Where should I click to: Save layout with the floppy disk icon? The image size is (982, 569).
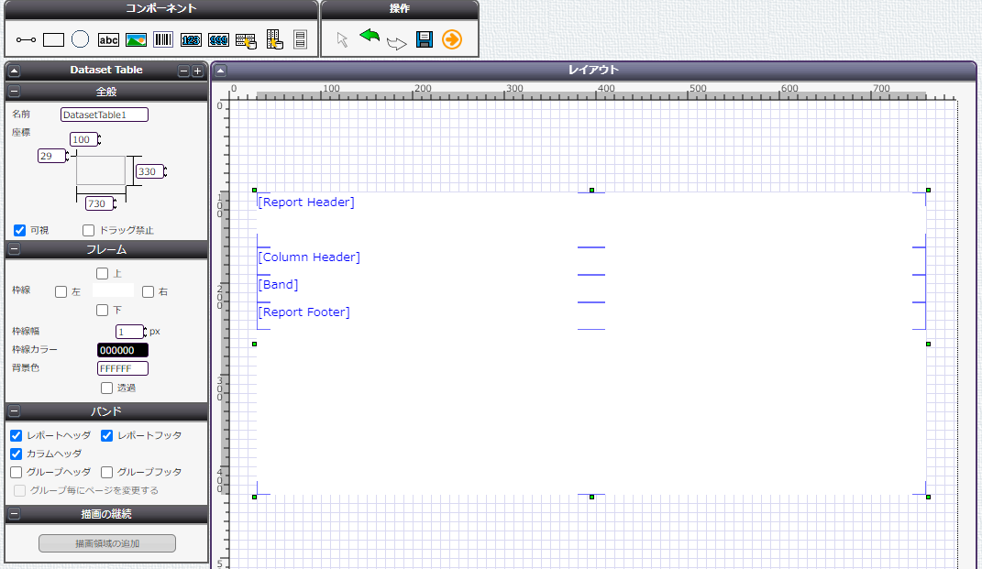tap(424, 39)
